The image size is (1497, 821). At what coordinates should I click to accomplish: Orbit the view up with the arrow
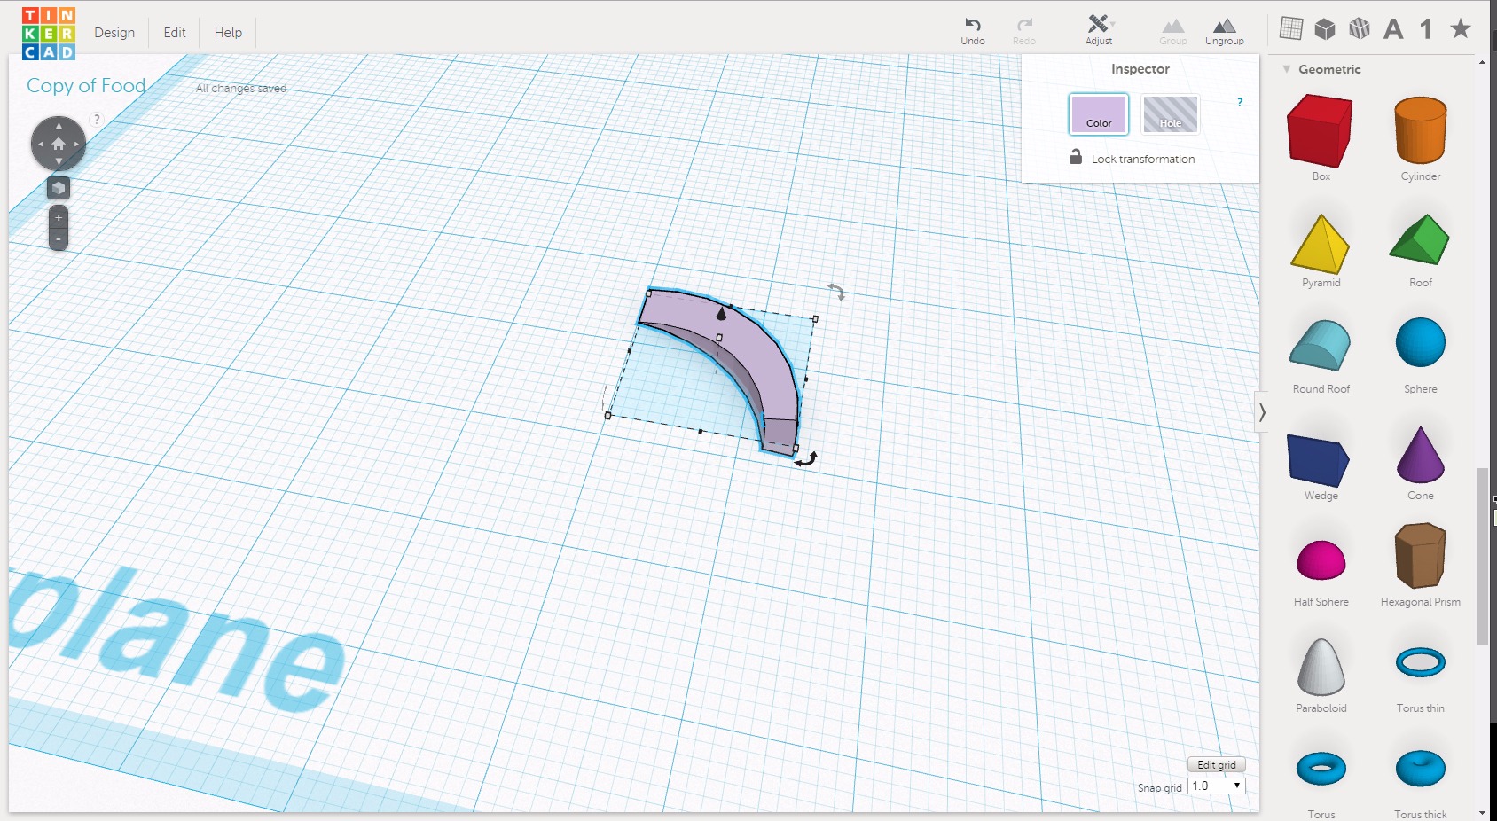pos(59,126)
